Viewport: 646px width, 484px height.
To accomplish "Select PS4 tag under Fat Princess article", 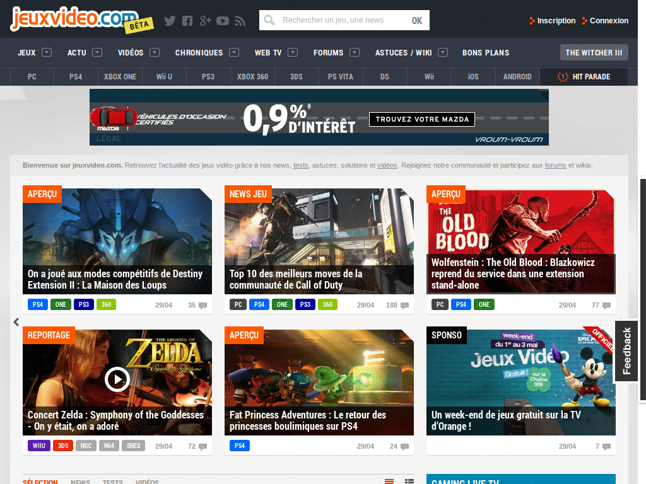I will pos(239,446).
